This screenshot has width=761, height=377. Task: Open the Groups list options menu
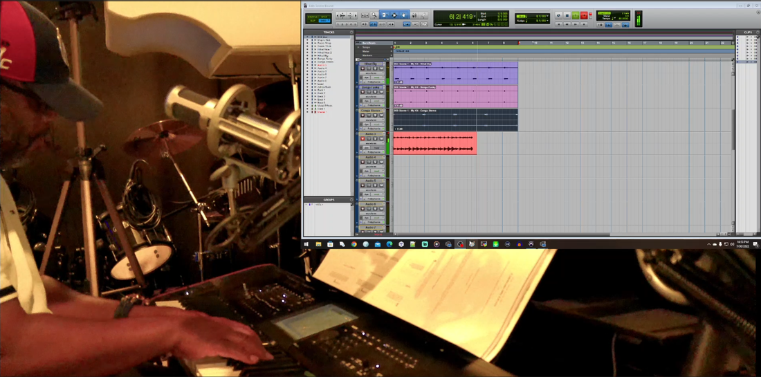(x=351, y=200)
